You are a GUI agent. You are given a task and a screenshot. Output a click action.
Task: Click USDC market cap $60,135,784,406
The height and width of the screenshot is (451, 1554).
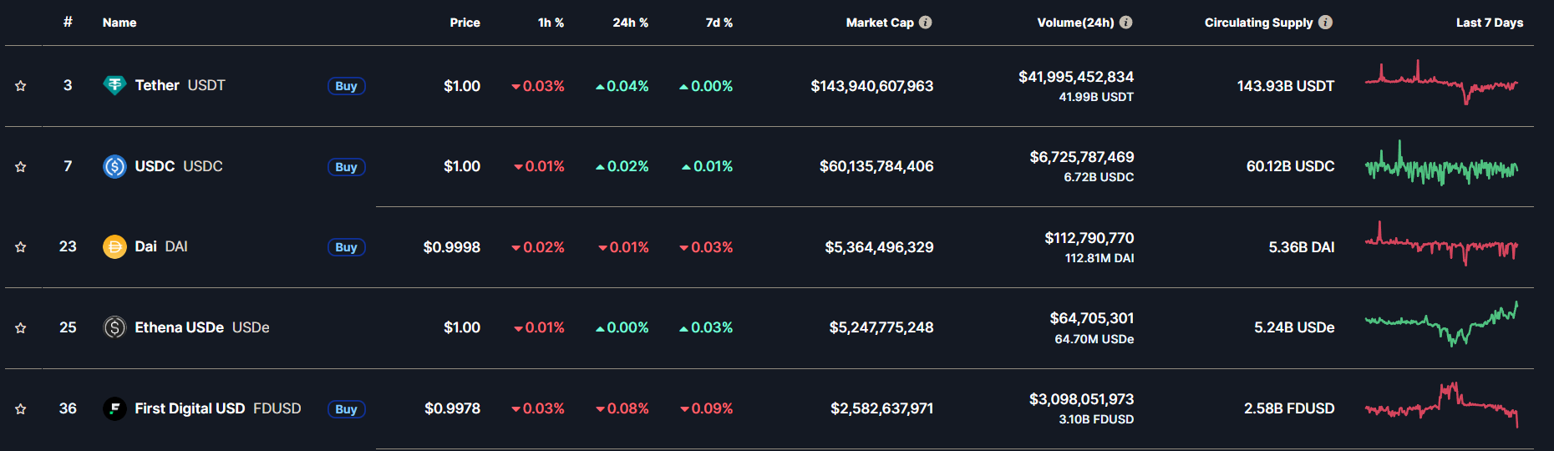pos(876,166)
